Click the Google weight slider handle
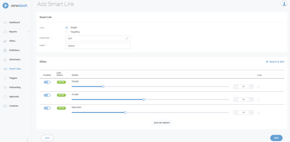The width and height of the screenshot is (290, 142). (144, 99)
